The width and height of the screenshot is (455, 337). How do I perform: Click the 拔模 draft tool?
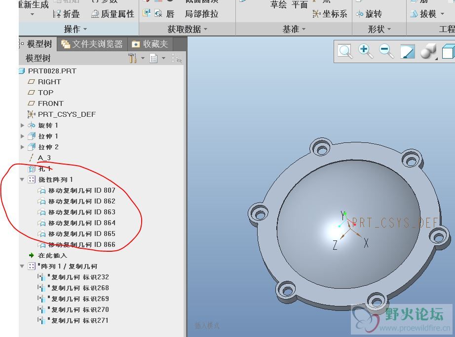(x=422, y=14)
